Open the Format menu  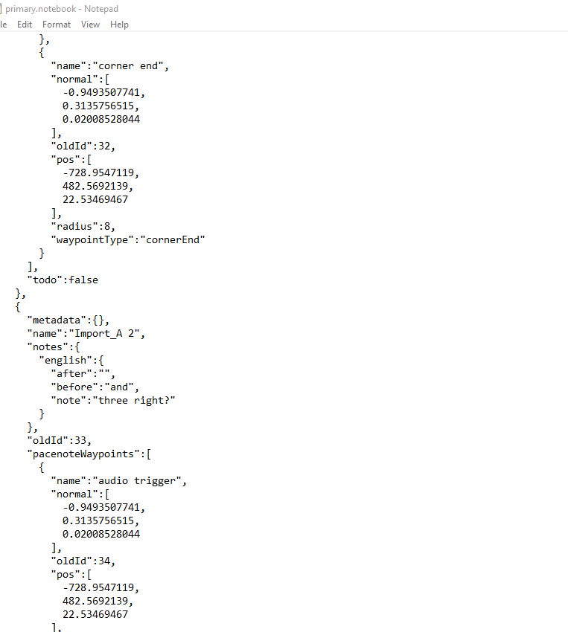tap(57, 25)
